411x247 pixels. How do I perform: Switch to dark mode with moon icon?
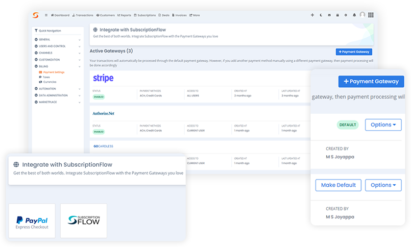(321, 15)
